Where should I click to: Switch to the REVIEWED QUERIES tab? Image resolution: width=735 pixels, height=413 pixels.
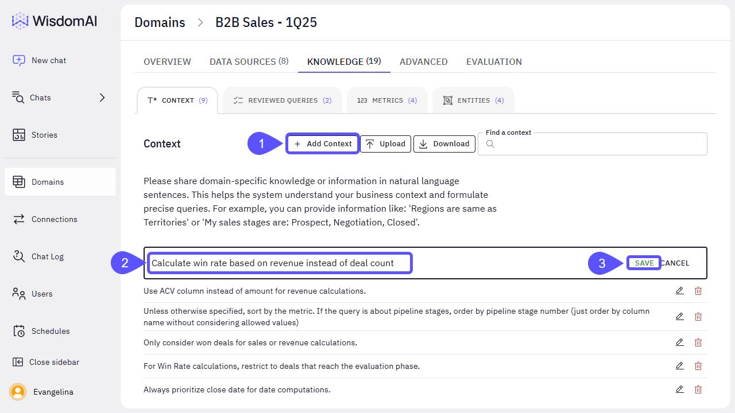click(x=283, y=100)
